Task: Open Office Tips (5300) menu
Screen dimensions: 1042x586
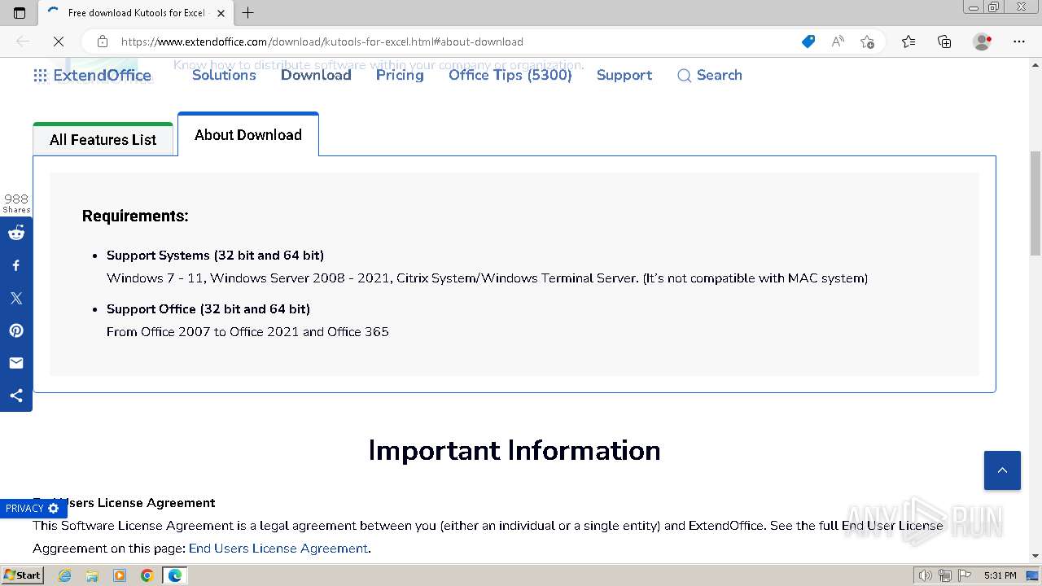Action: pyautogui.click(x=510, y=75)
